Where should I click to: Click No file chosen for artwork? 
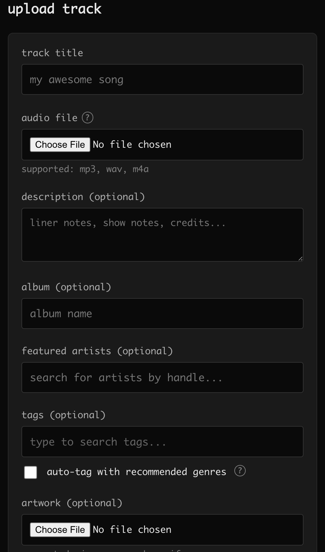click(x=132, y=530)
